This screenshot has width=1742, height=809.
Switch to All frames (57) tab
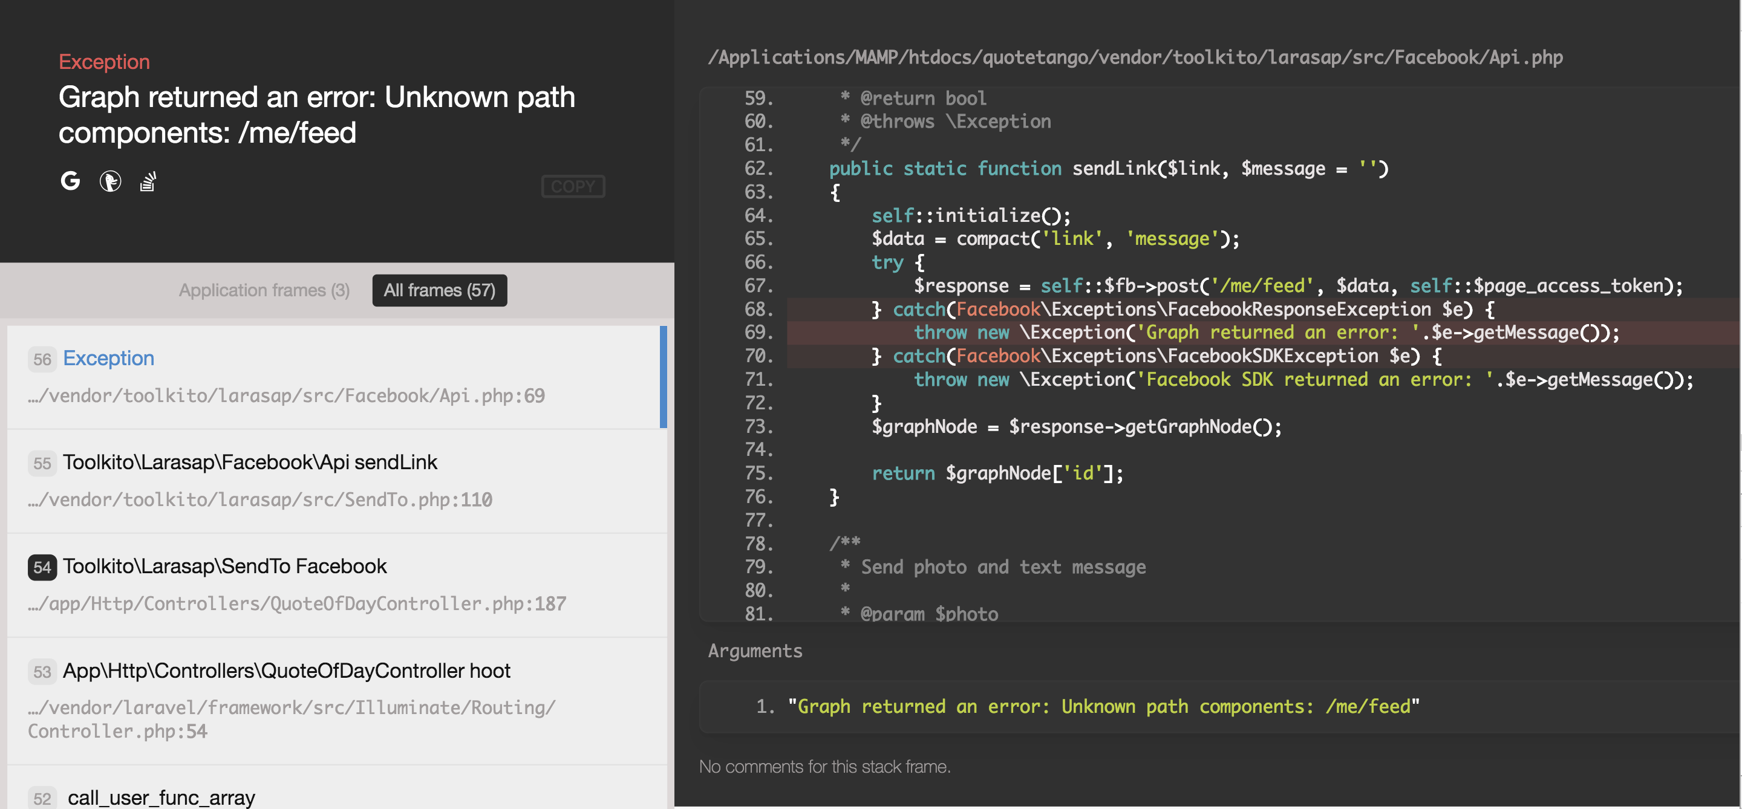[439, 290]
